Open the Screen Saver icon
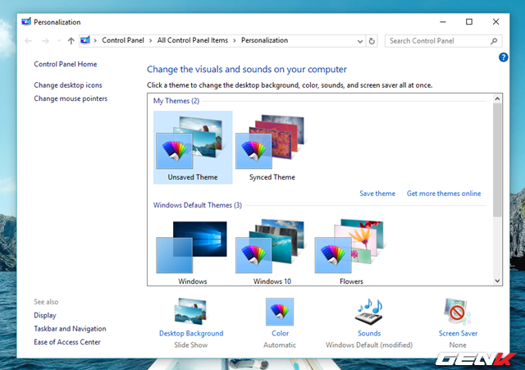This screenshot has height=370, width=525. coord(458,312)
